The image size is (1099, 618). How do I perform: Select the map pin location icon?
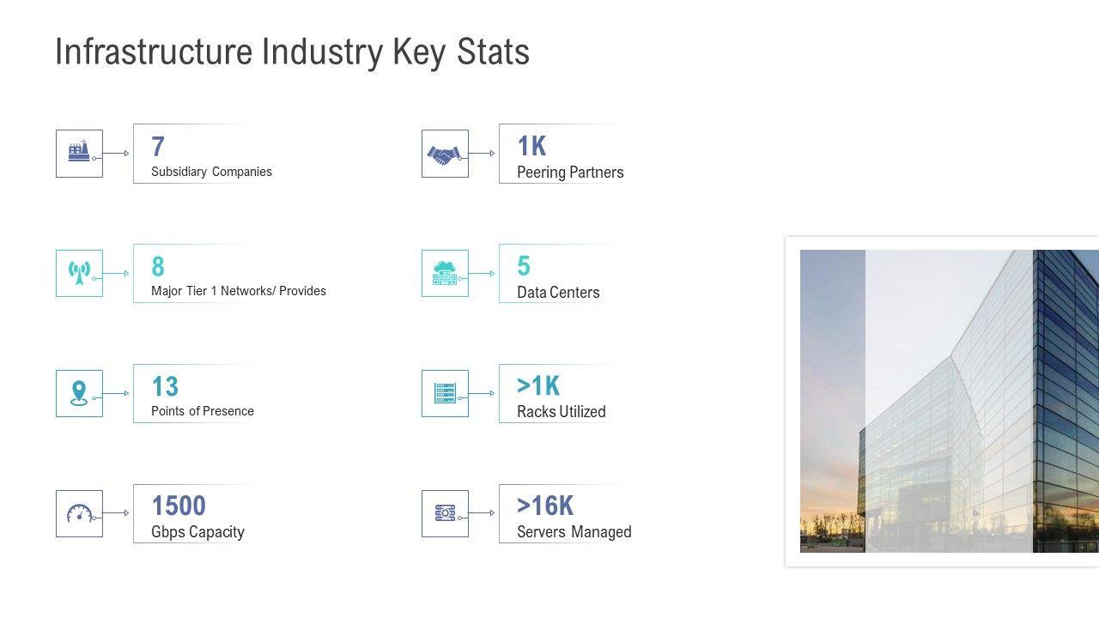tap(79, 393)
